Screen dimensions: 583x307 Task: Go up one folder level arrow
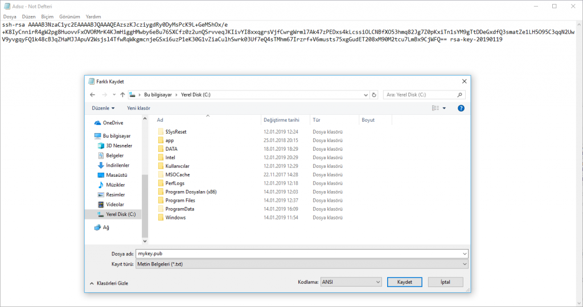pos(122,95)
